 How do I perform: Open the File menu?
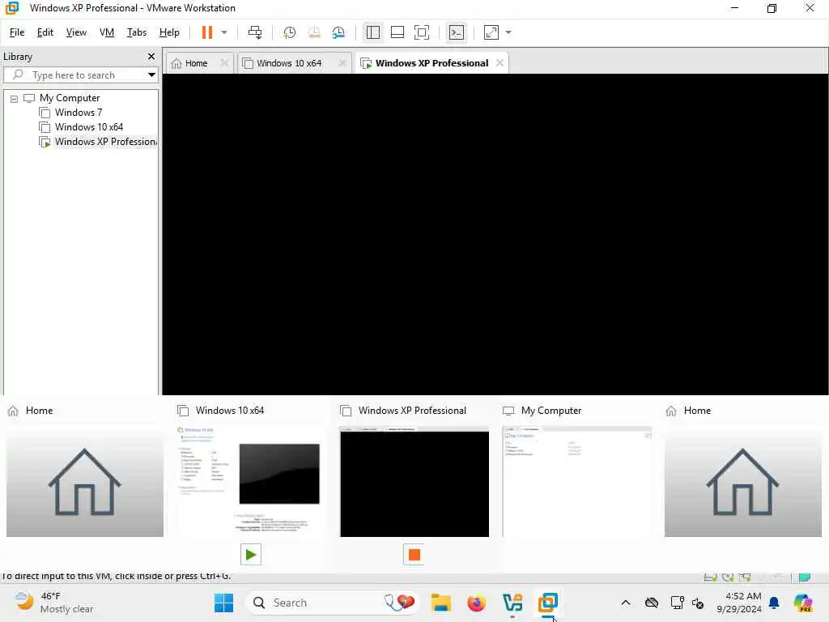click(17, 32)
